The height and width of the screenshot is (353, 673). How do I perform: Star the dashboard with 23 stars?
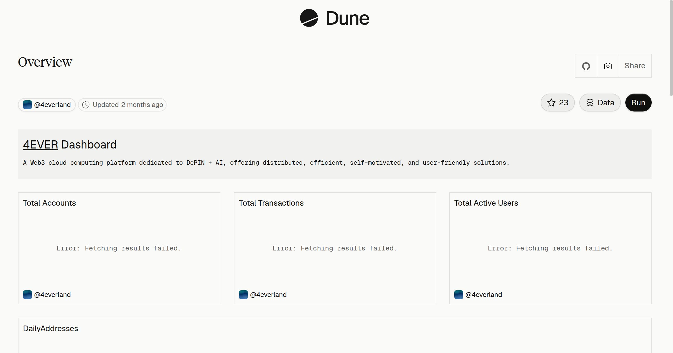[557, 103]
